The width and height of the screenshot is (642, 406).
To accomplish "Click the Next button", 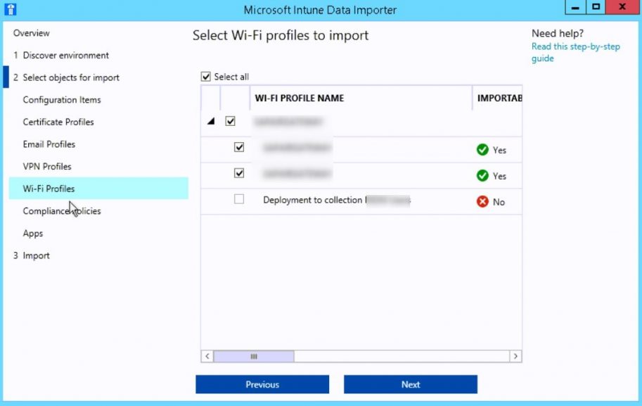I will click(x=410, y=384).
